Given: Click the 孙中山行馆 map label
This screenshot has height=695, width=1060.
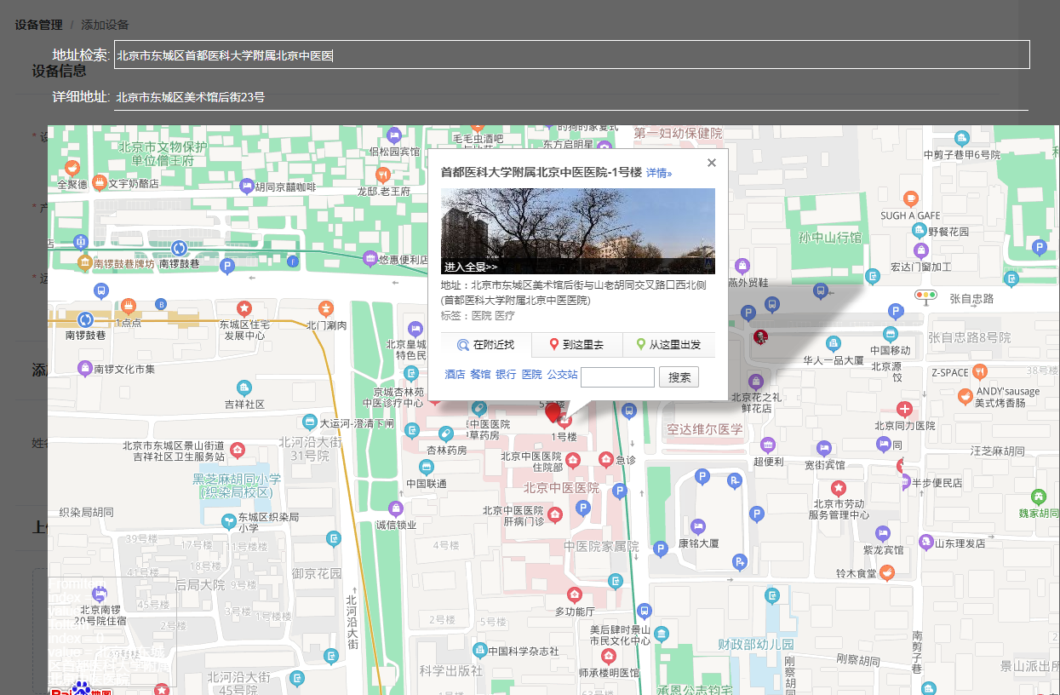Looking at the screenshot, I should [x=830, y=237].
